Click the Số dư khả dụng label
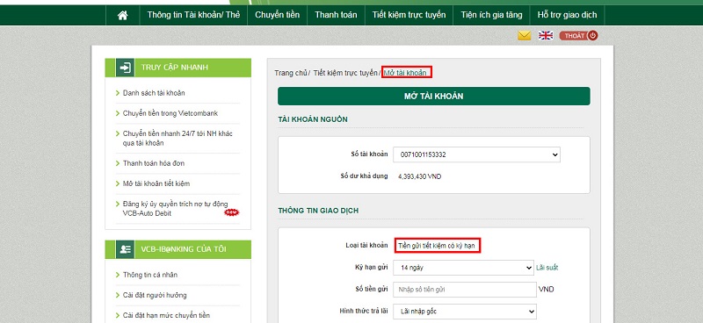Image resolution: width=703 pixels, height=323 pixels. (x=364, y=176)
